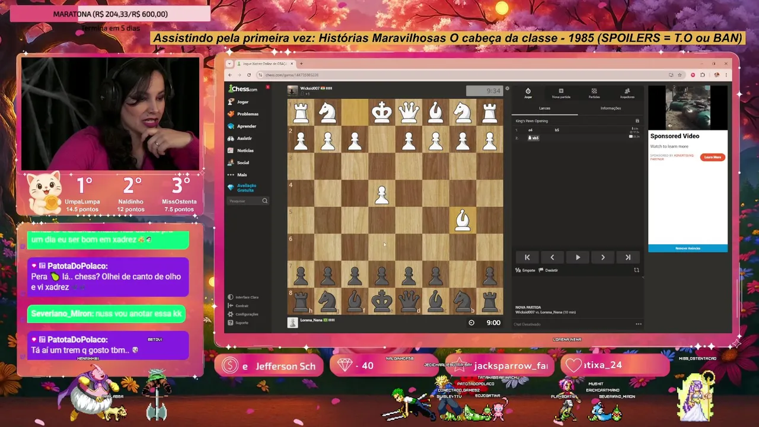Open Problemas puzzles in the sidebar
Screen dimensions: 759x427
pos(243,114)
